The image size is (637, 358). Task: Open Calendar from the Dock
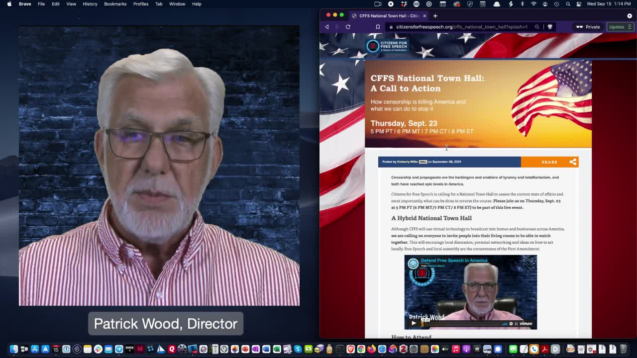56,349
